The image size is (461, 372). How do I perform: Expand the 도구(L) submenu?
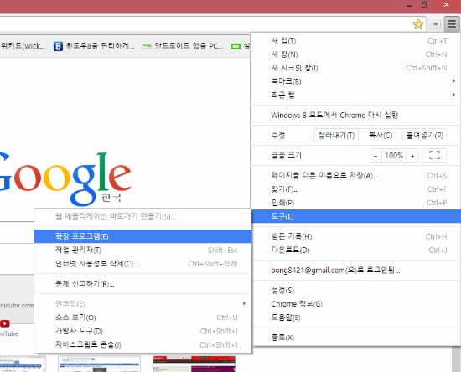click(355, 216)
